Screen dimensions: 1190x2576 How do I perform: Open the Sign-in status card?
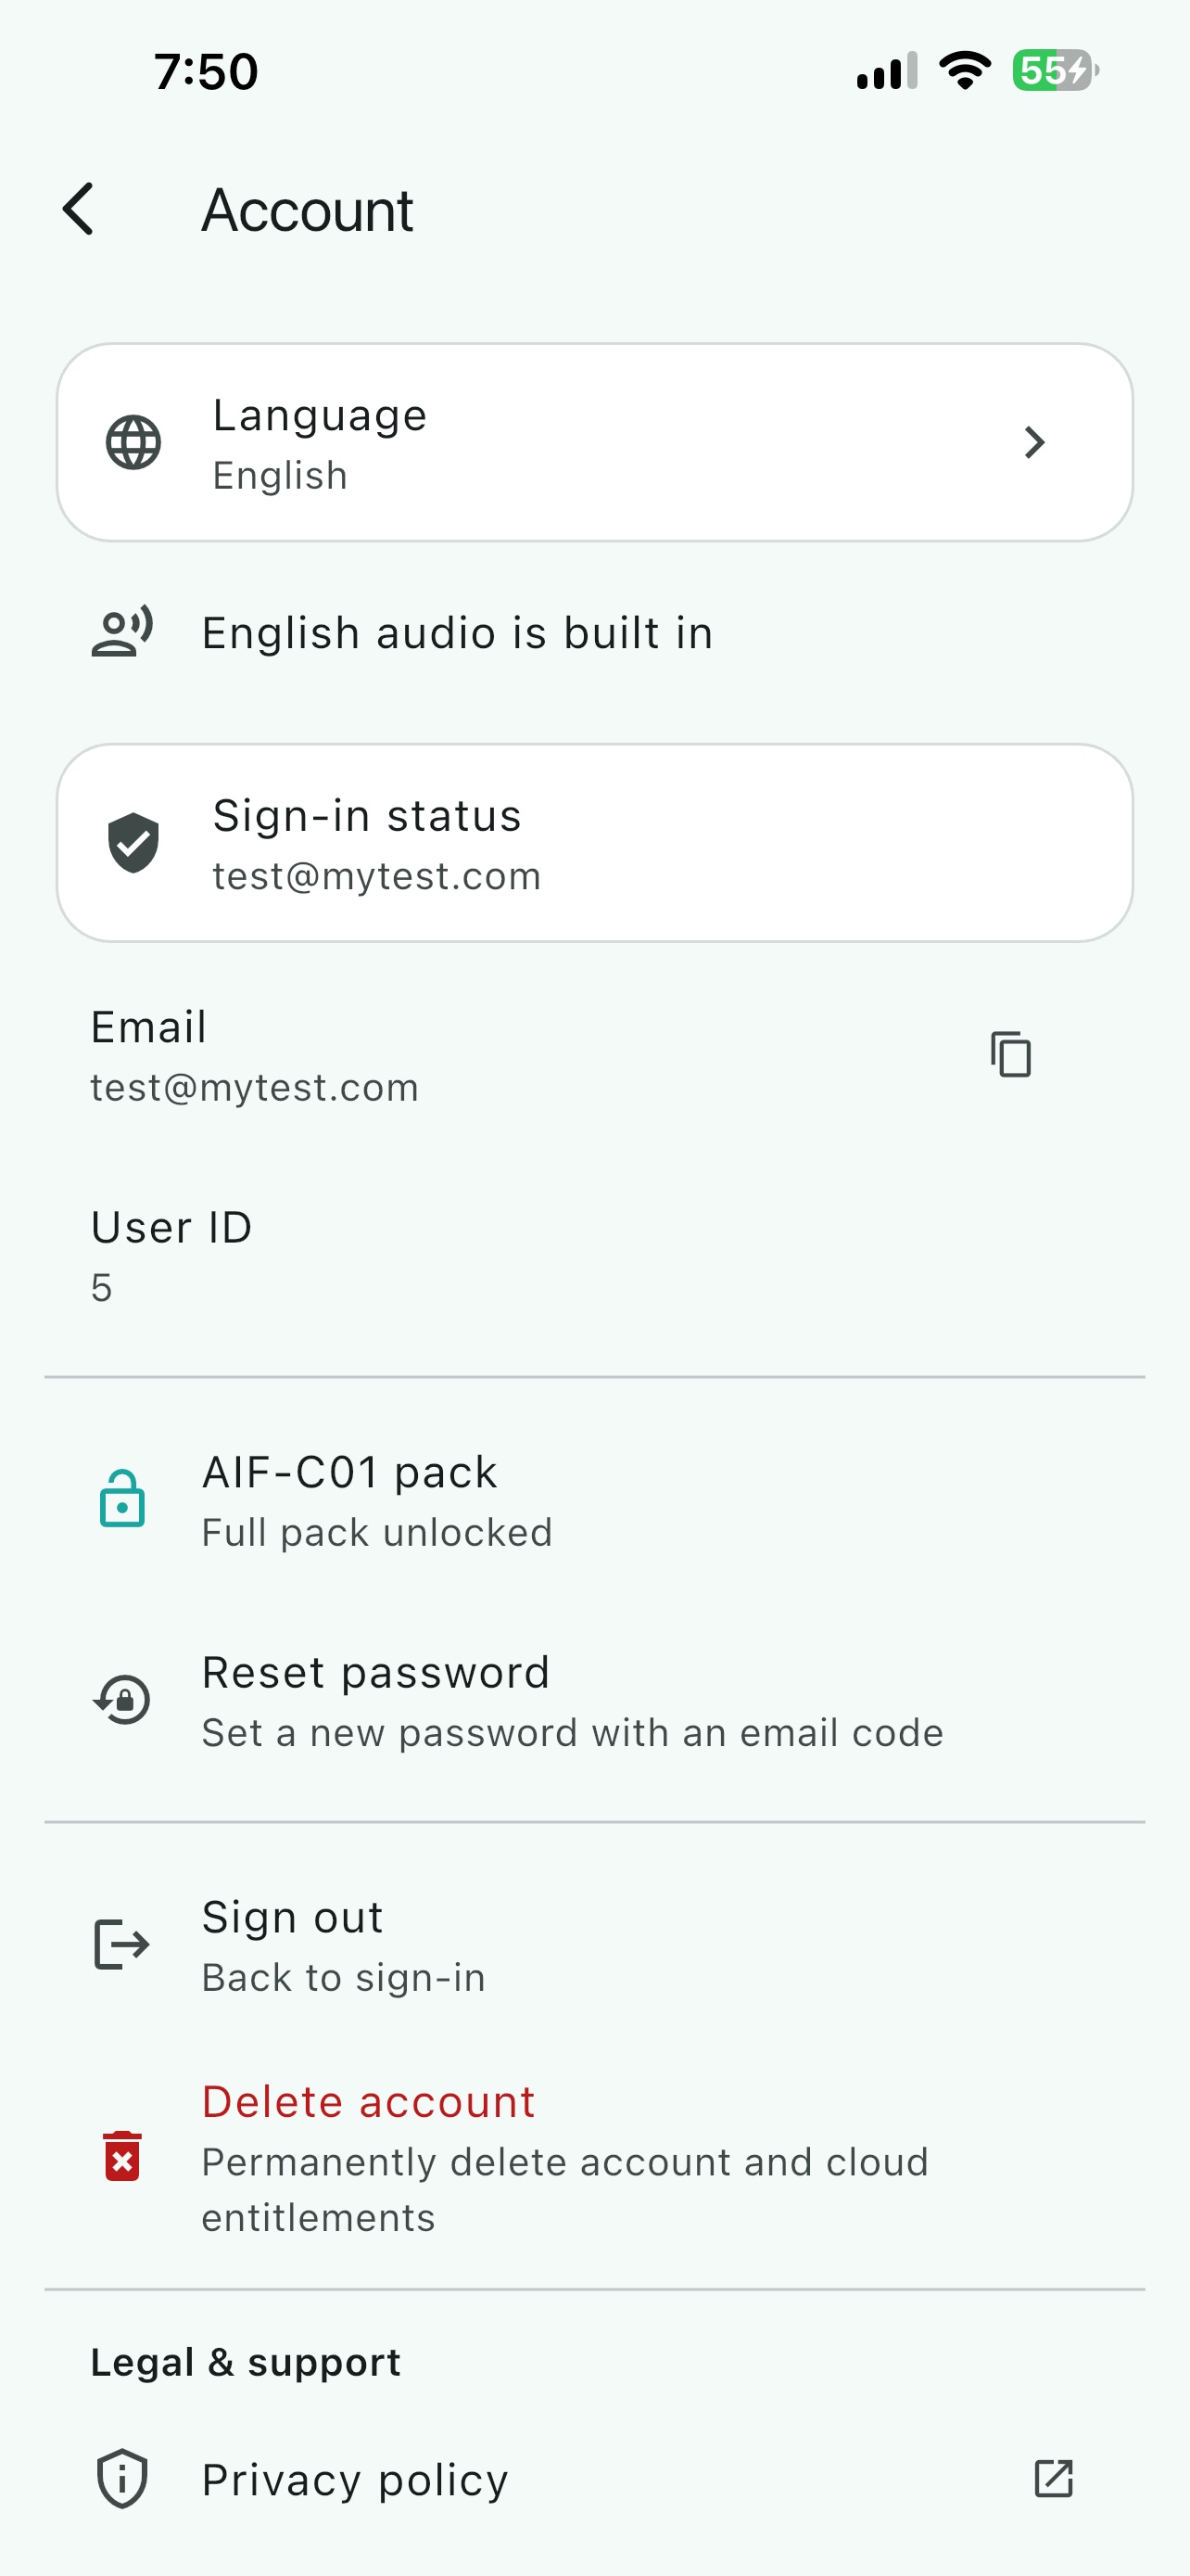[594, 842]
